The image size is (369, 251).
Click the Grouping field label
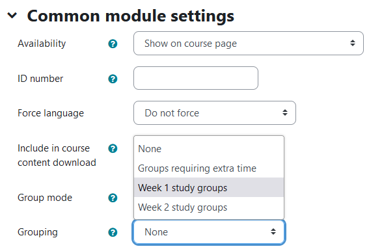click(38, 232)
